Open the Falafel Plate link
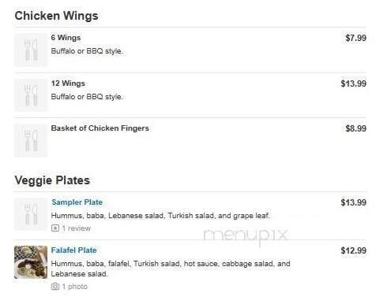387x300 pixels. pyautogui.click(x=74, y=250)
